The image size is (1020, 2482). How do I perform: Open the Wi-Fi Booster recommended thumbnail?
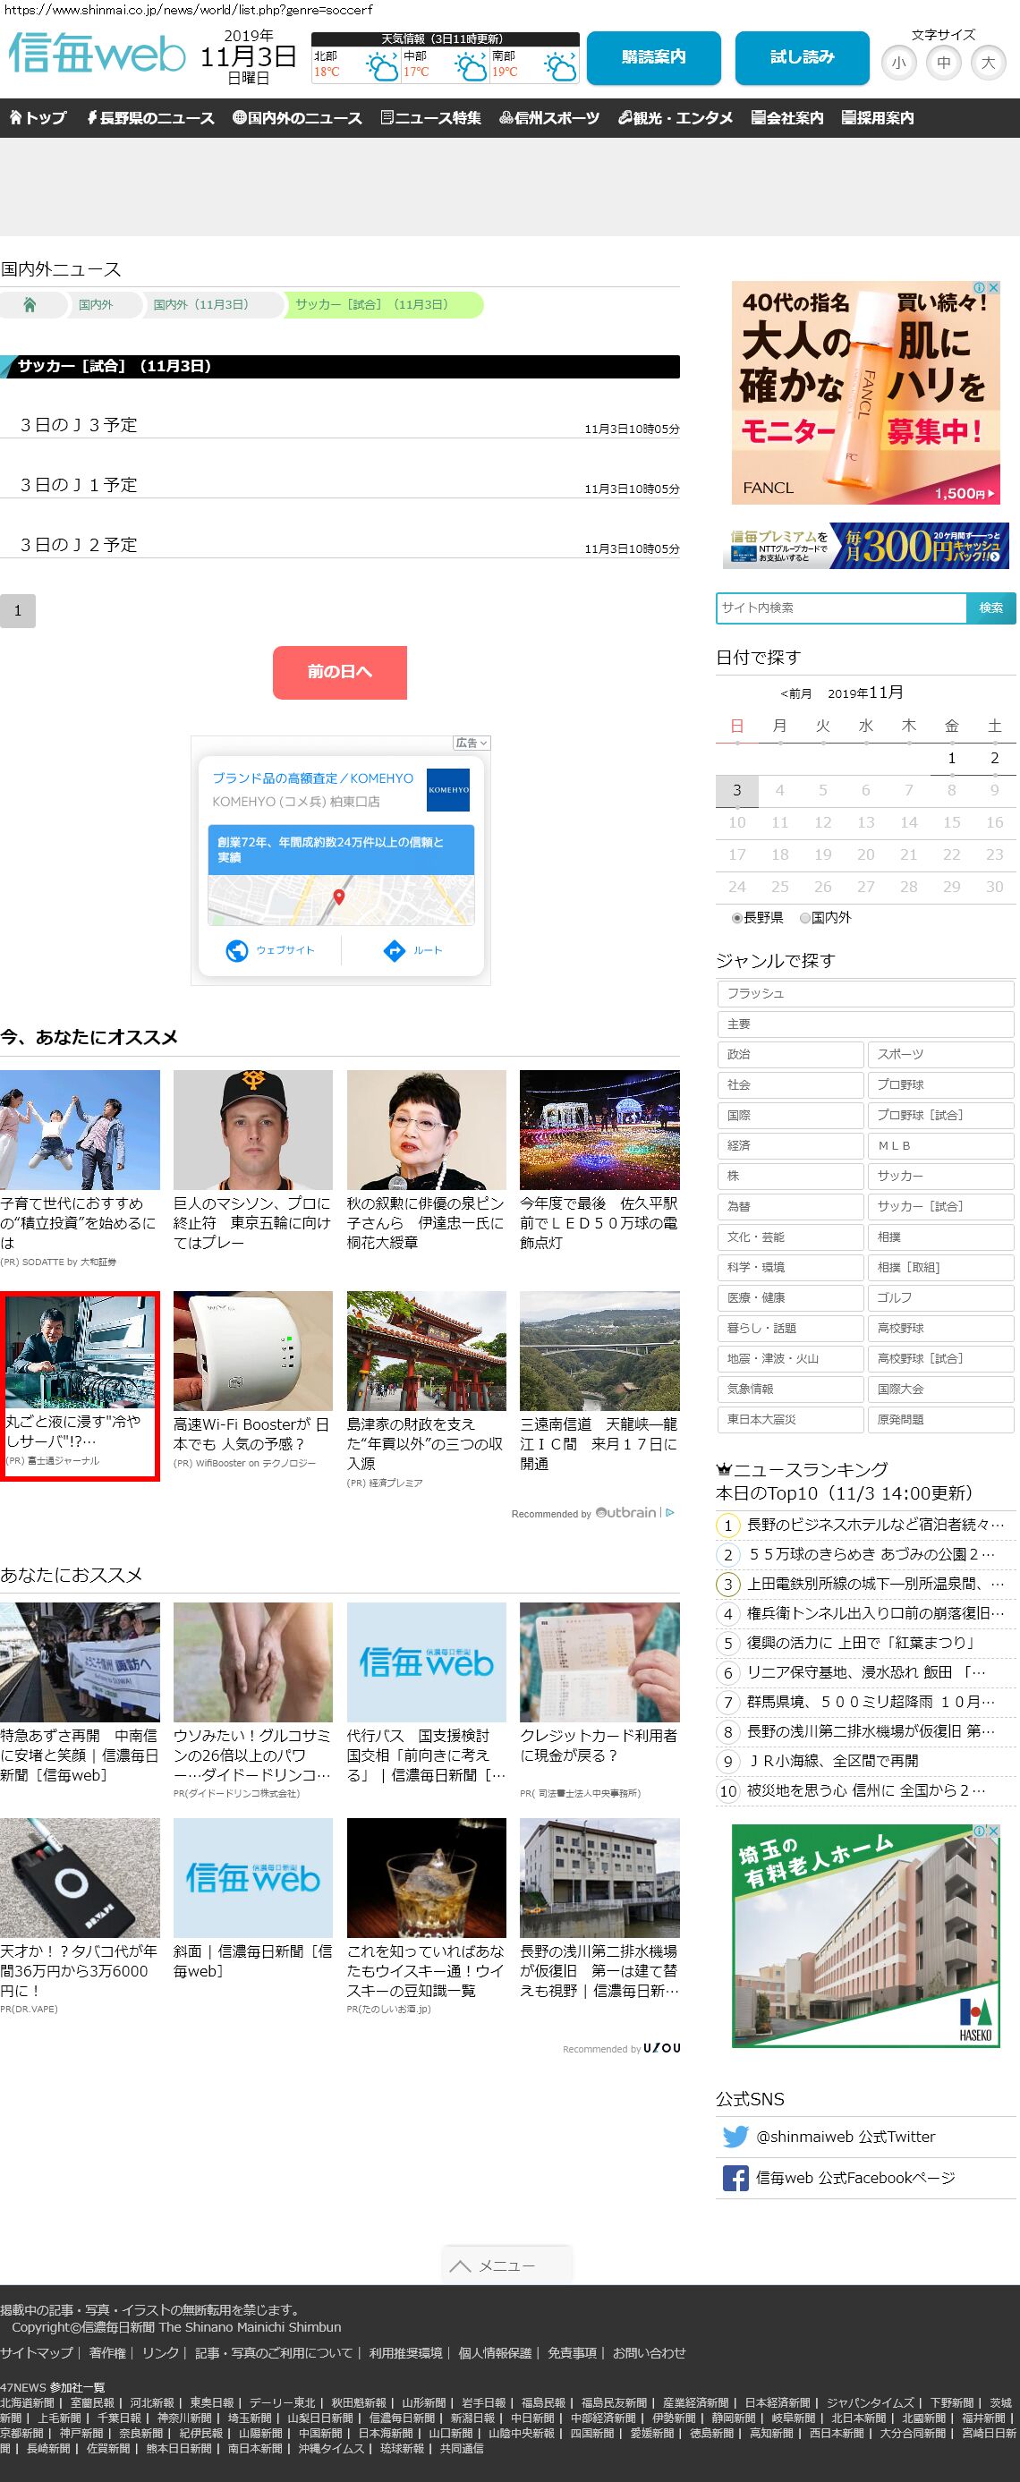pyautogui.click(x=252, y=1351)
